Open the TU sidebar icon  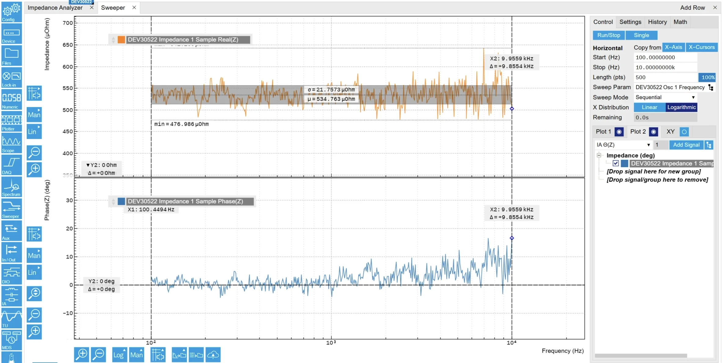pos(11,318)
